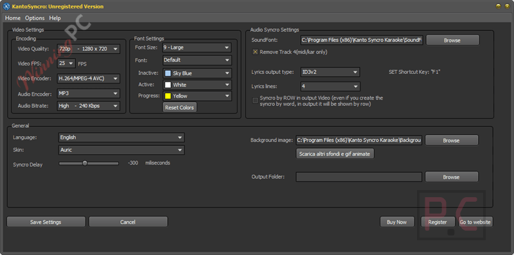Click the White color swatch
This screenshot has height=255, width=514.
tap(168, 85)
